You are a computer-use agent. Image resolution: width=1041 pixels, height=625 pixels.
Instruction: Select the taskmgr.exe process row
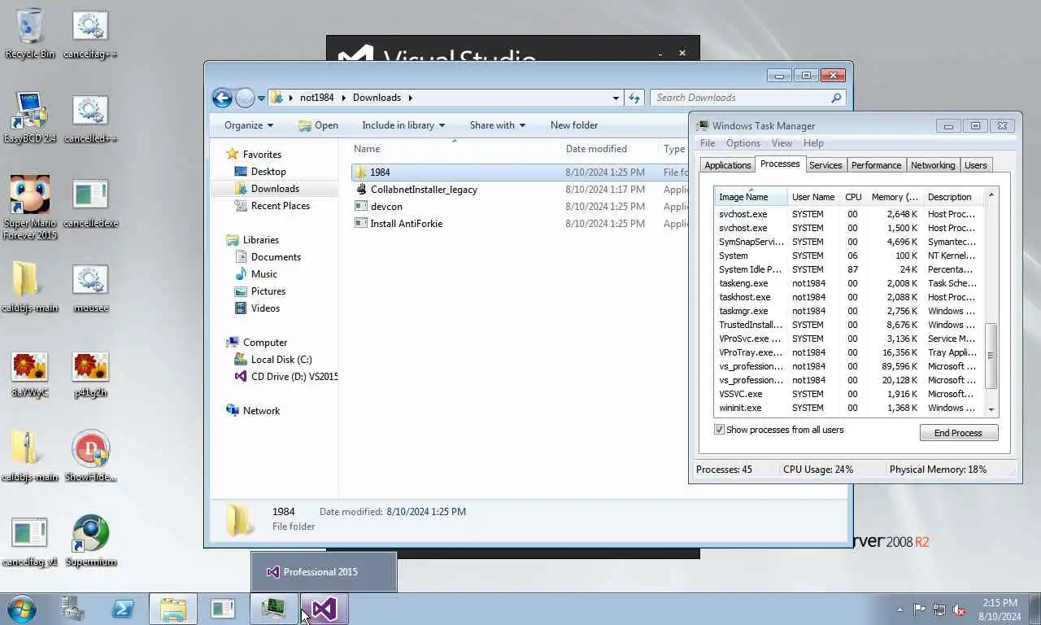[x=848, y=311]
